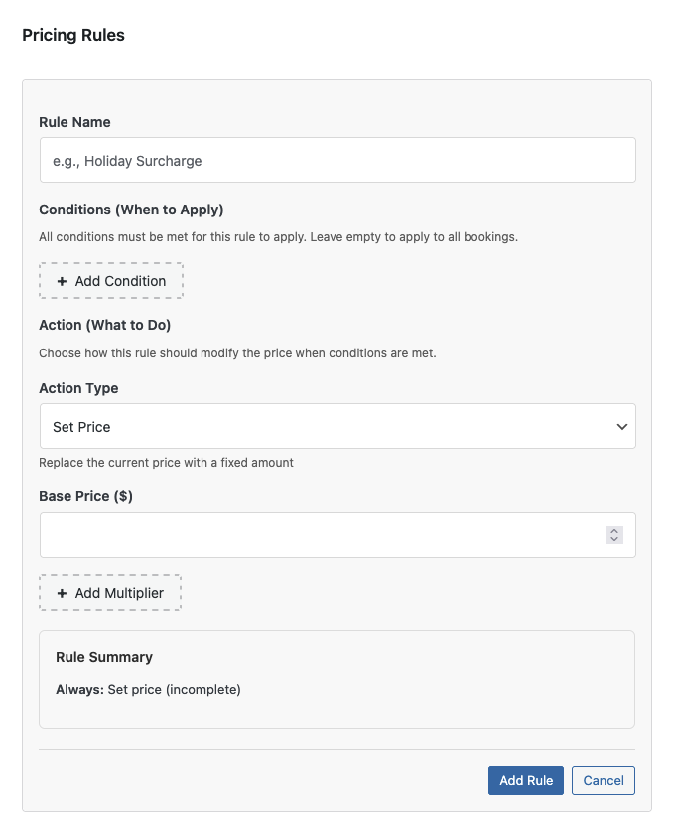Focus the Base Price input box

[320, 535]
